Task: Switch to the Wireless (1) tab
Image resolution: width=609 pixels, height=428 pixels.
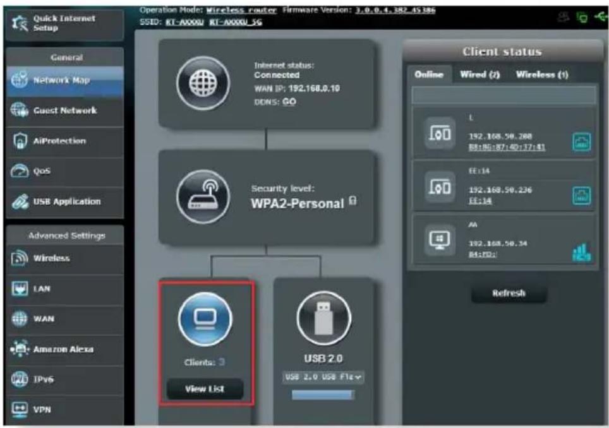Action: point(542,74)
